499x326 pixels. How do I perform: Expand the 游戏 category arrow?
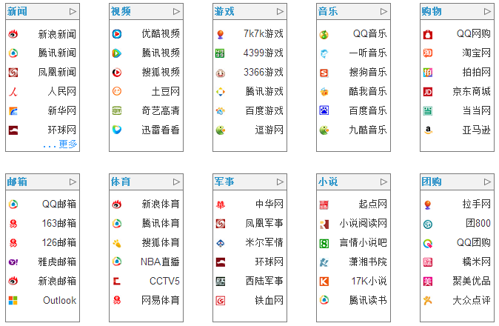coord(280,12)
